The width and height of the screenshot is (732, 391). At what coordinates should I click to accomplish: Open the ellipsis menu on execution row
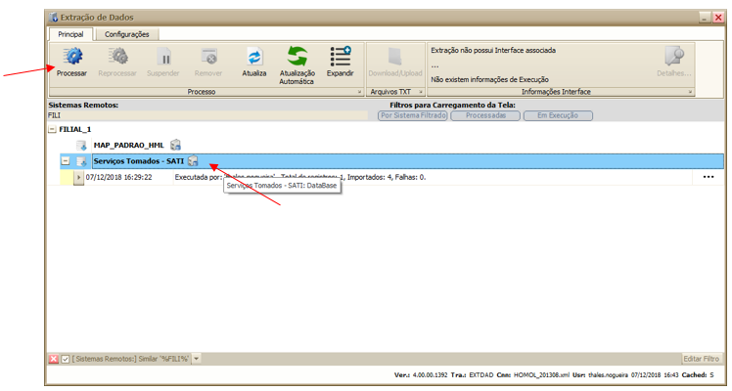pyautogui.click(x=709, y=177)
